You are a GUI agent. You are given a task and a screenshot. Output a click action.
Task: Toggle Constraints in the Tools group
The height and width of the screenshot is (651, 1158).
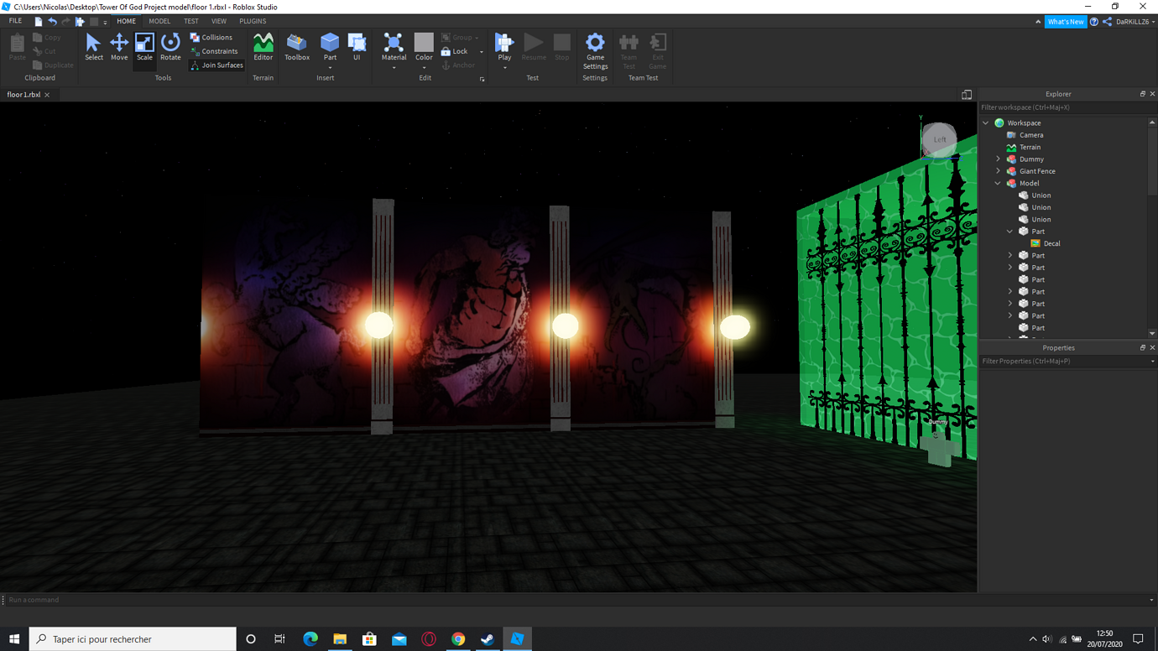tap(214, 51)
